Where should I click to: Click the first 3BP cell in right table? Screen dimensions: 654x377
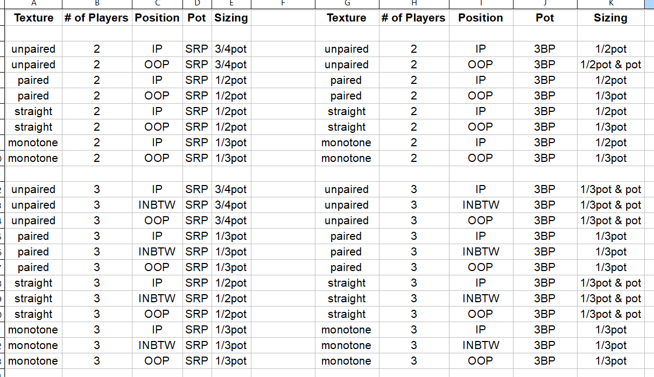point(545,49)
